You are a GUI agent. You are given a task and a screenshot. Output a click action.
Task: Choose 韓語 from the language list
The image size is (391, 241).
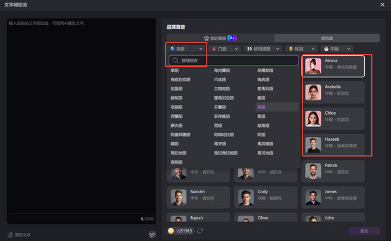coord(175,144)
